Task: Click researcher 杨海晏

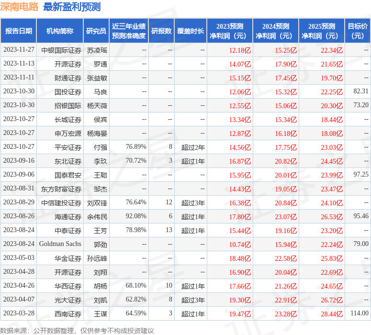Action: click(97, 134)
